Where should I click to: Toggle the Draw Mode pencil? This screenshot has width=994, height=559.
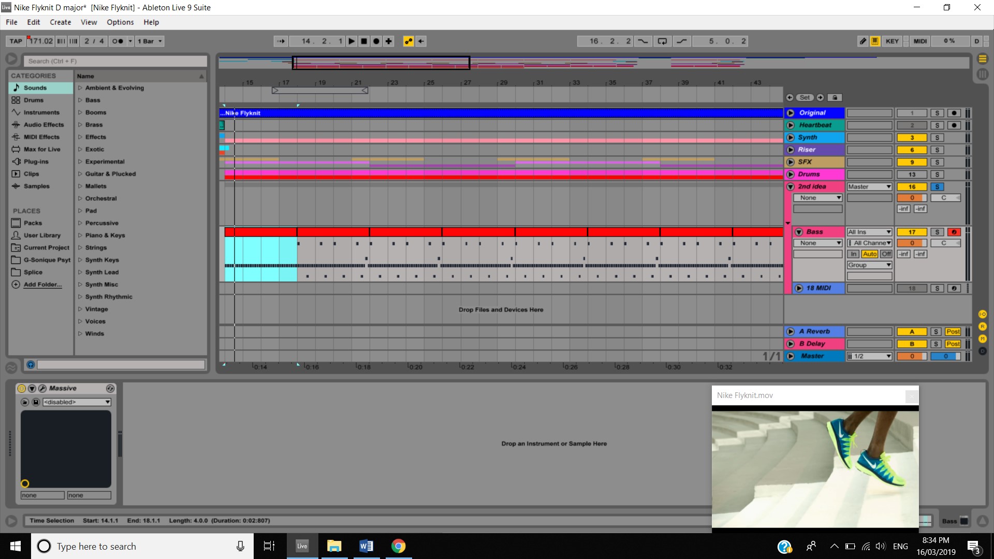(863, 41)
